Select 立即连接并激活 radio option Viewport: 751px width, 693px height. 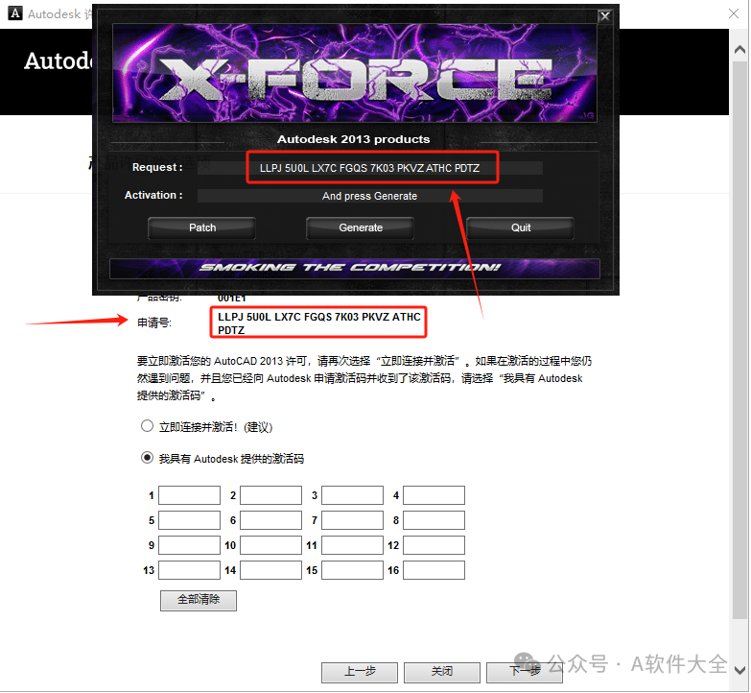(147, 426)
